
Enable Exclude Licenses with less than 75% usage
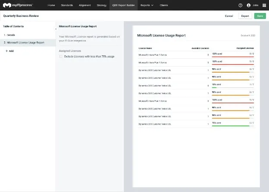click(x=61, y=56)
